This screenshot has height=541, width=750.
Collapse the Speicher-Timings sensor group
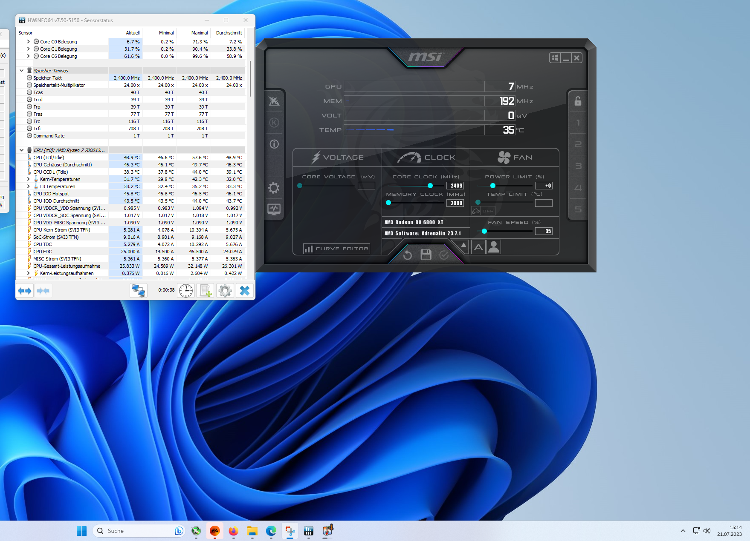(x=21, y=71)
